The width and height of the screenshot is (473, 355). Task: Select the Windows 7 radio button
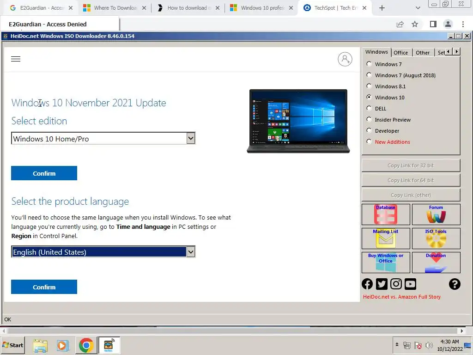369,64
